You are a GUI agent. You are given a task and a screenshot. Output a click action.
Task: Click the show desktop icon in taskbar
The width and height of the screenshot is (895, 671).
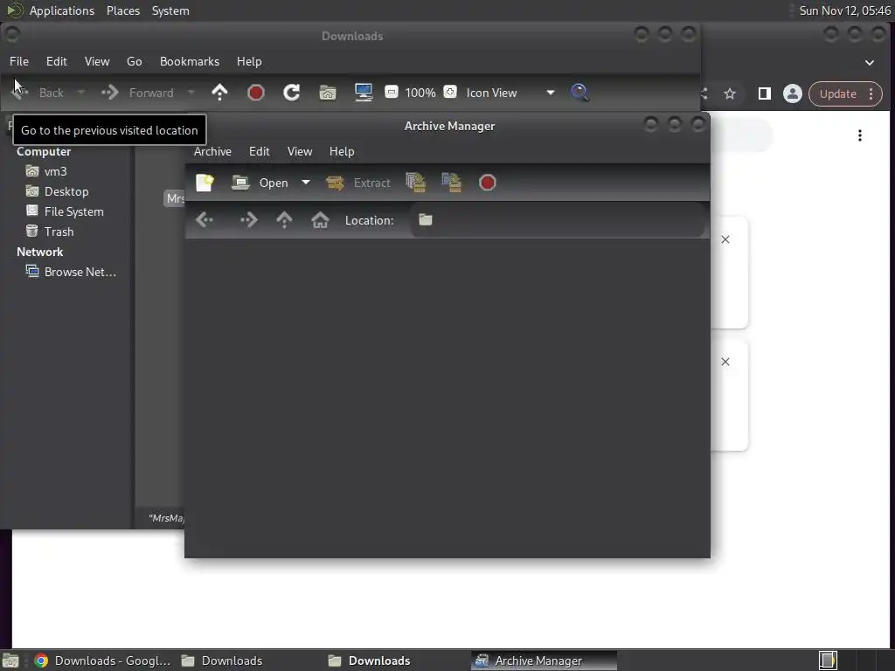10,661
